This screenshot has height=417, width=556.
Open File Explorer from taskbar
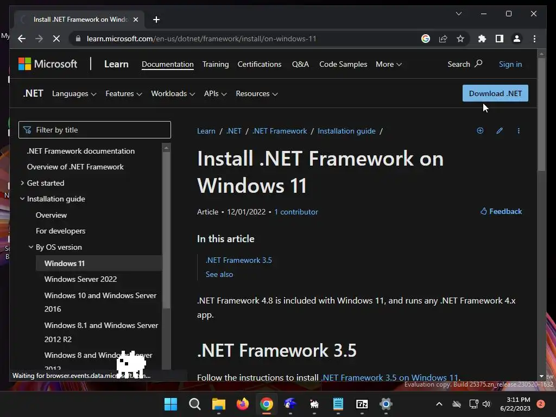click(x=218, y=404)
